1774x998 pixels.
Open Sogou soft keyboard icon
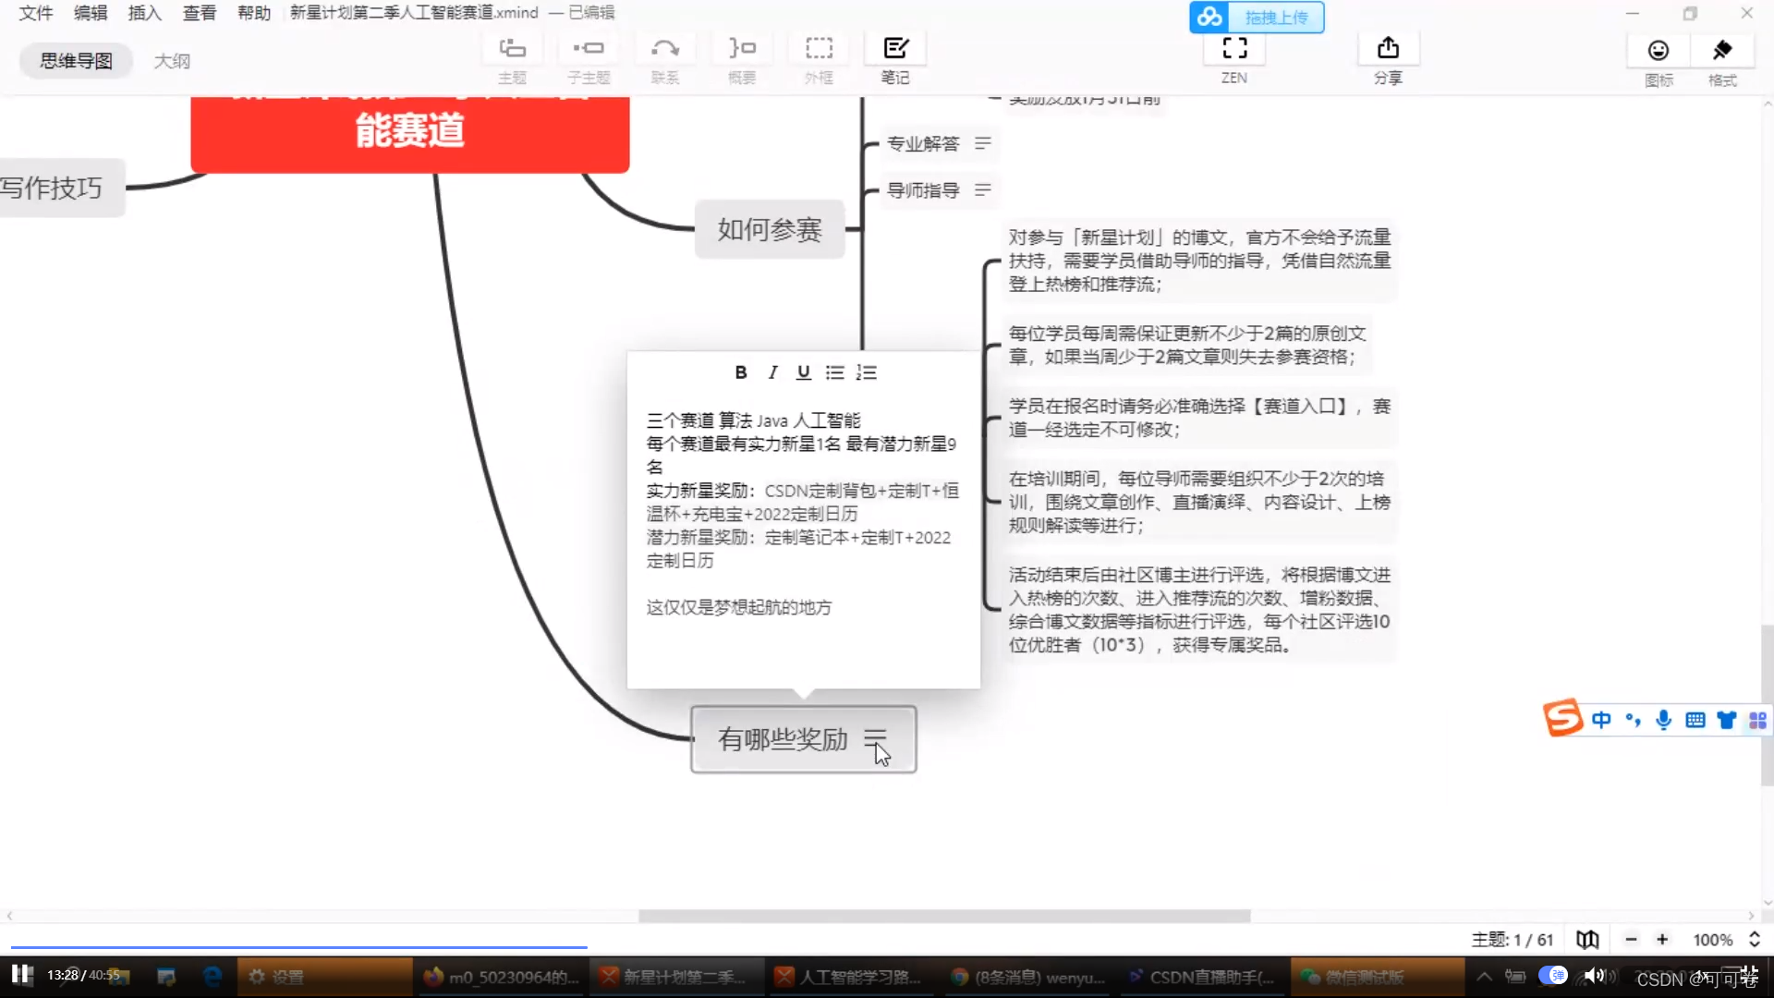[x=1695, y=720]
